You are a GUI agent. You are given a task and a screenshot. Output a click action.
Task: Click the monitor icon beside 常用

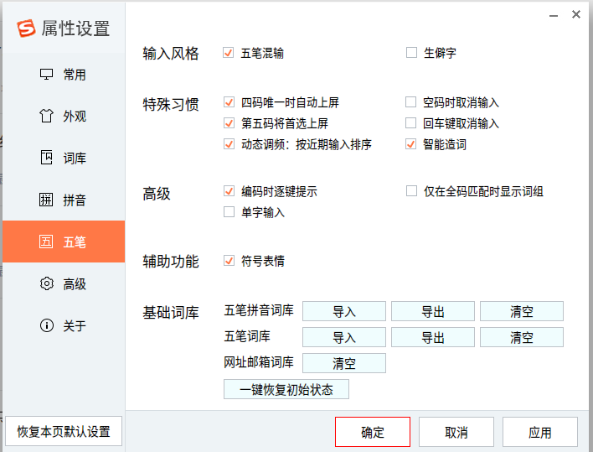click(x=47, y=74)
